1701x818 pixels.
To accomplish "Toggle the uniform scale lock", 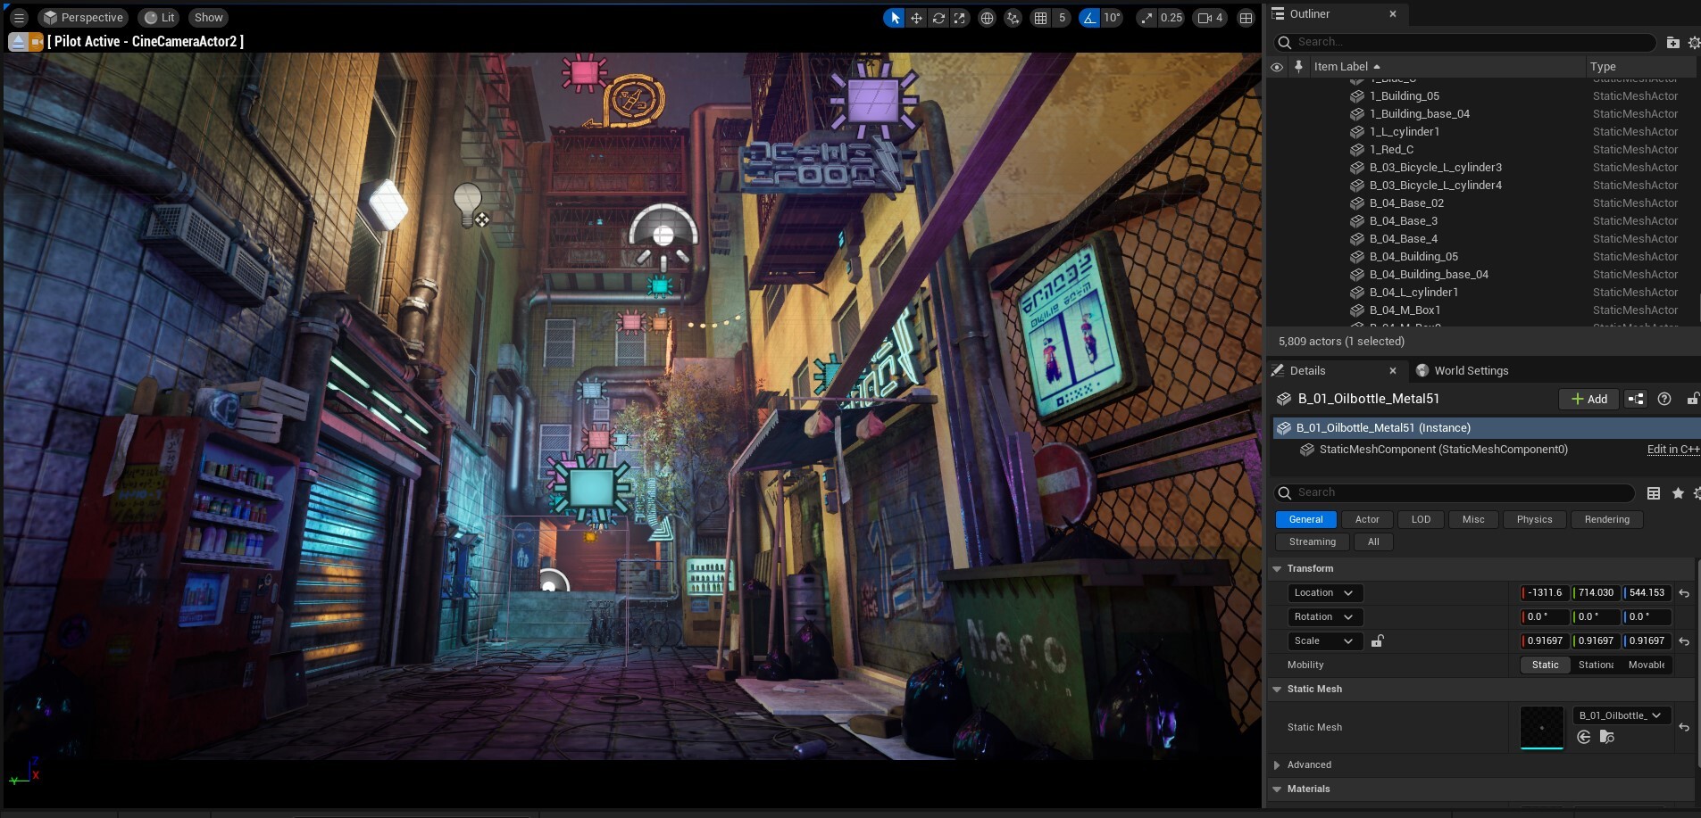I will (x=1377, y=640).
